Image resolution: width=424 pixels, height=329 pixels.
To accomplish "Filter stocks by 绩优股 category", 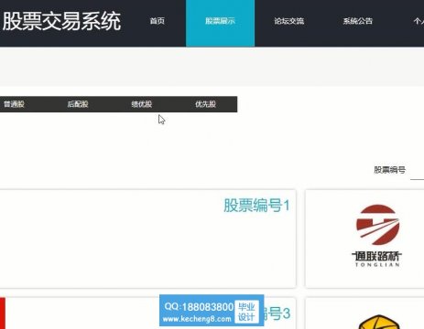I will (x=142, y=104).
